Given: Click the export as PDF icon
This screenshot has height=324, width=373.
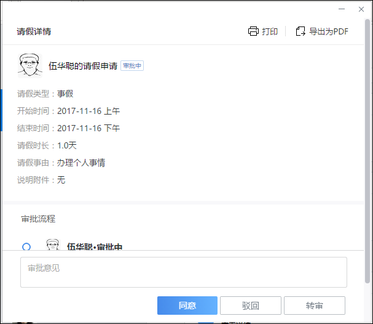Looking at the screenshot, I should pos(300,31).
